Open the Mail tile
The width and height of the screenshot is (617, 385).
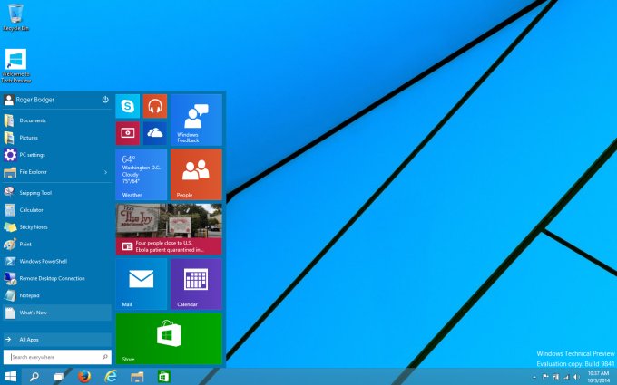142,284
